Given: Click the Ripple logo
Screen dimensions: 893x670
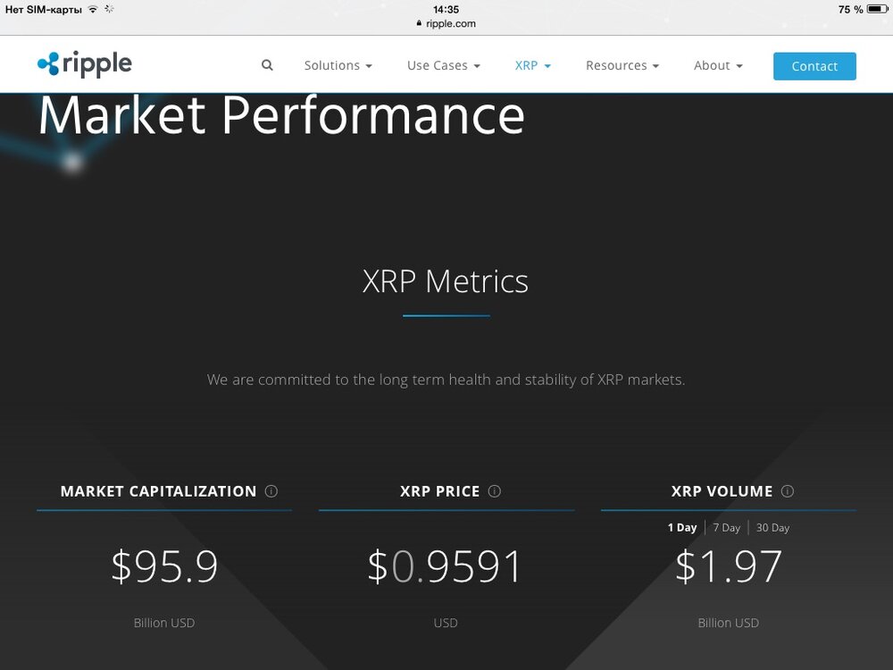Looking at the screenshot, I should pyautogui.click(x=85, y=64).
